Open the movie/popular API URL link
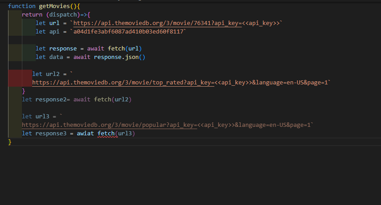Image resolution: width=381 pixels, height=205 pixels. [109, 125]
